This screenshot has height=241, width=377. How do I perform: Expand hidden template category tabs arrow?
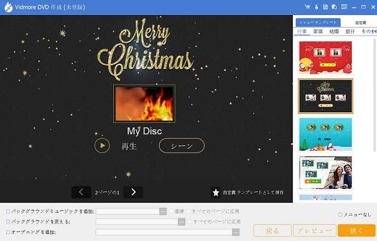(x=375, y=31)
